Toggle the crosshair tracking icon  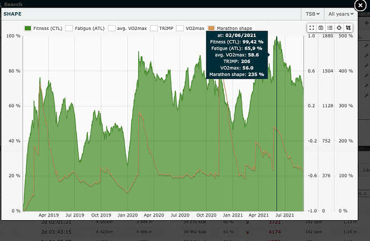point(339,28)
